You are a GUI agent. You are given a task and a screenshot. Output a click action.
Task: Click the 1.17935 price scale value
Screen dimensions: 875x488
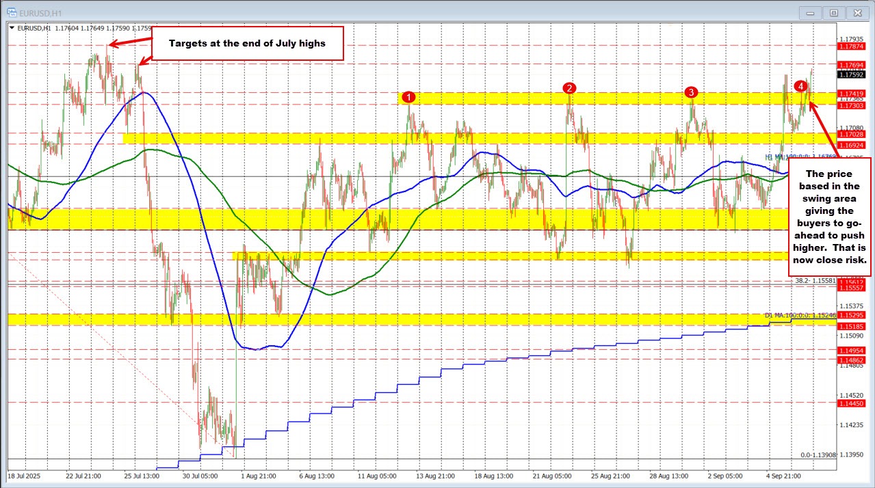click(x=852, y=39)
